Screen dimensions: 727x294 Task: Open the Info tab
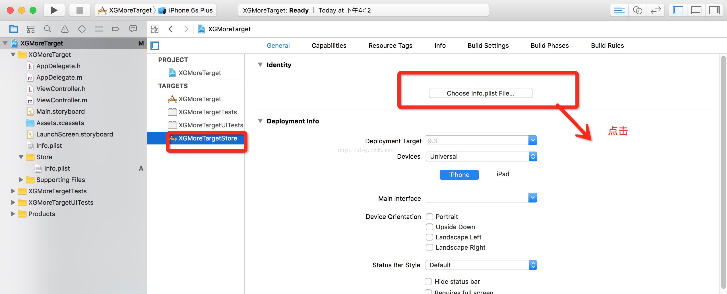point(440,45)
